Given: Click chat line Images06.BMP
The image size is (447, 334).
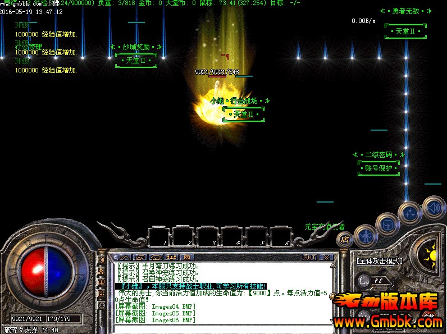Looking at the screenshot, I should 156,320.
